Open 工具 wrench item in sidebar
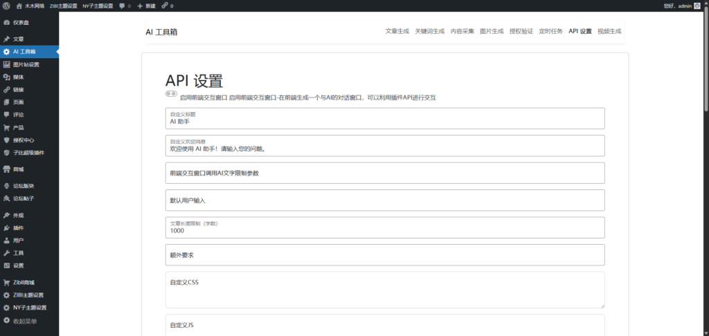 coord(6,253)
